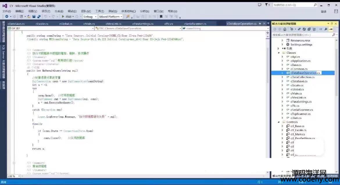Open the 视图(V) menu
The height and width of the screenshot is (185, 340).
(33, 11)
